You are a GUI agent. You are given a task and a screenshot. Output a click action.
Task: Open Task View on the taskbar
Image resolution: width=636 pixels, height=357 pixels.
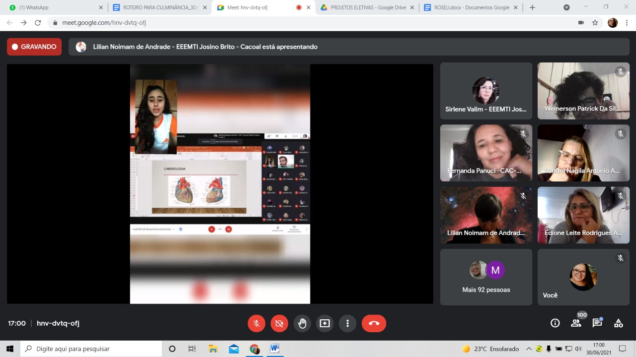[192, 349]
